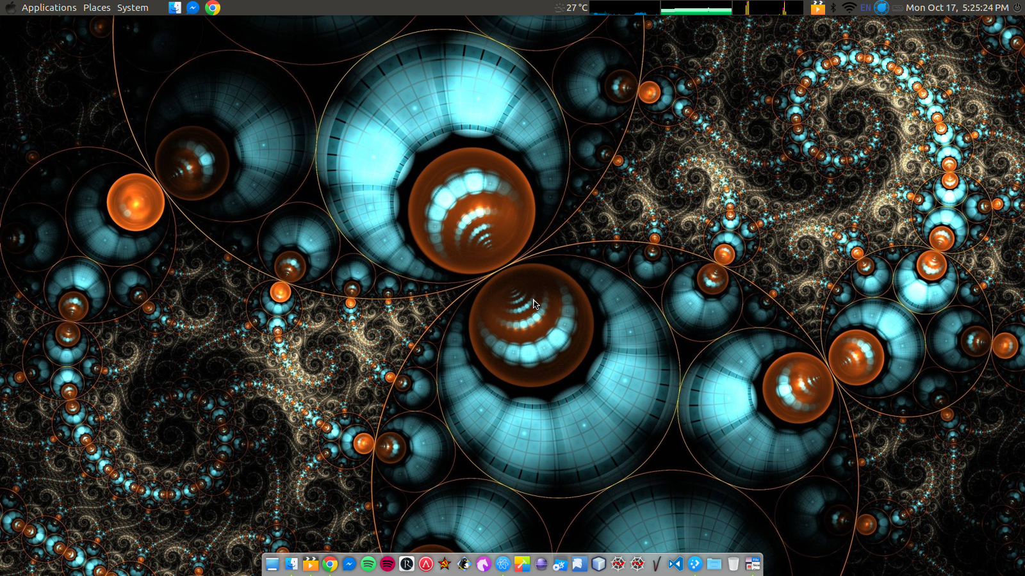Open Messenger from the dock
The image size is (1025, 576).
click(349, 564)
